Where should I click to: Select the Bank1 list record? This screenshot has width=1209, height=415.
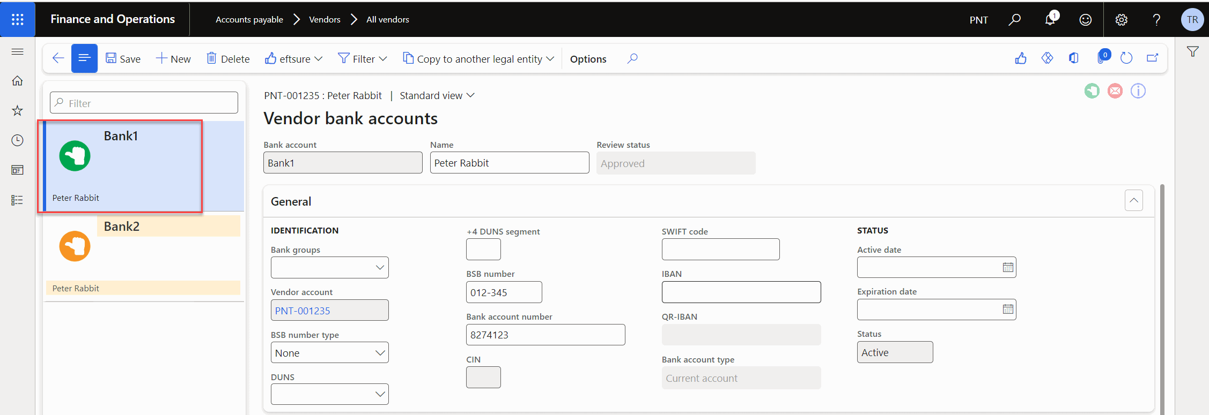point(144,166)
